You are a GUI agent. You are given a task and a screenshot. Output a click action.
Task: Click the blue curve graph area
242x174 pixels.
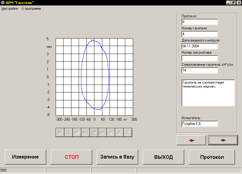[x=94, y=77]
